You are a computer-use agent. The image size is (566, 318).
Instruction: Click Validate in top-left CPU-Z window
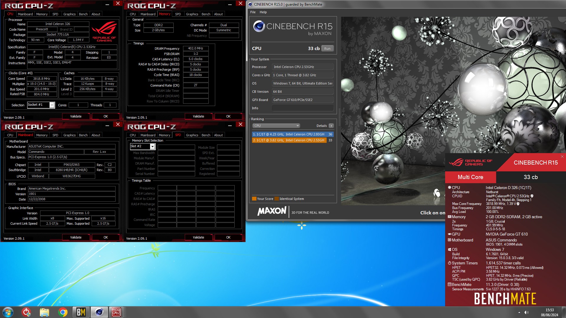[76, 116]
